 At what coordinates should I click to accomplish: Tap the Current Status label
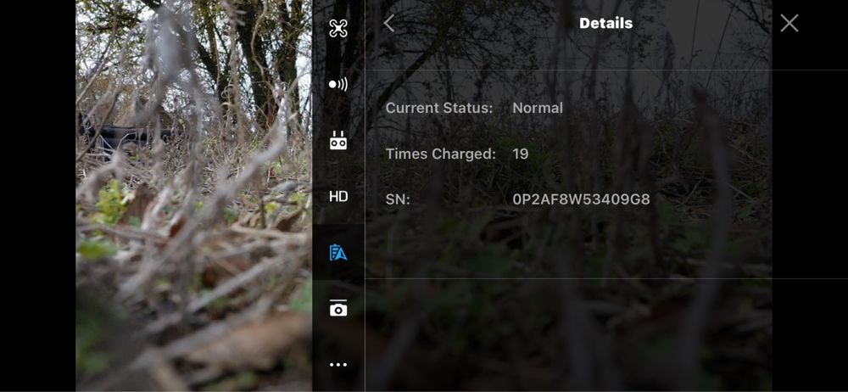tap(439, 108)
